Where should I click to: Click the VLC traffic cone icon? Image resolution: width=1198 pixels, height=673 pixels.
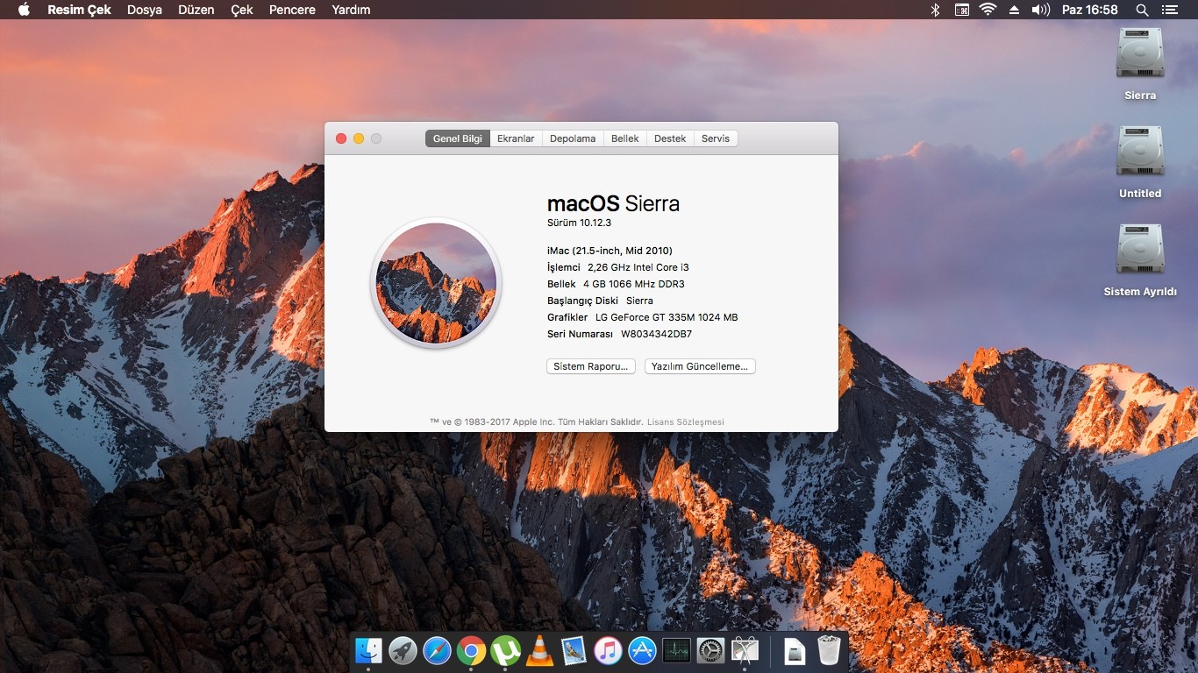539,650
